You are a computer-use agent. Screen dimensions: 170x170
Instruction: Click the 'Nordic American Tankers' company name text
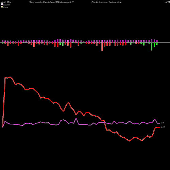tap(104, 2)
